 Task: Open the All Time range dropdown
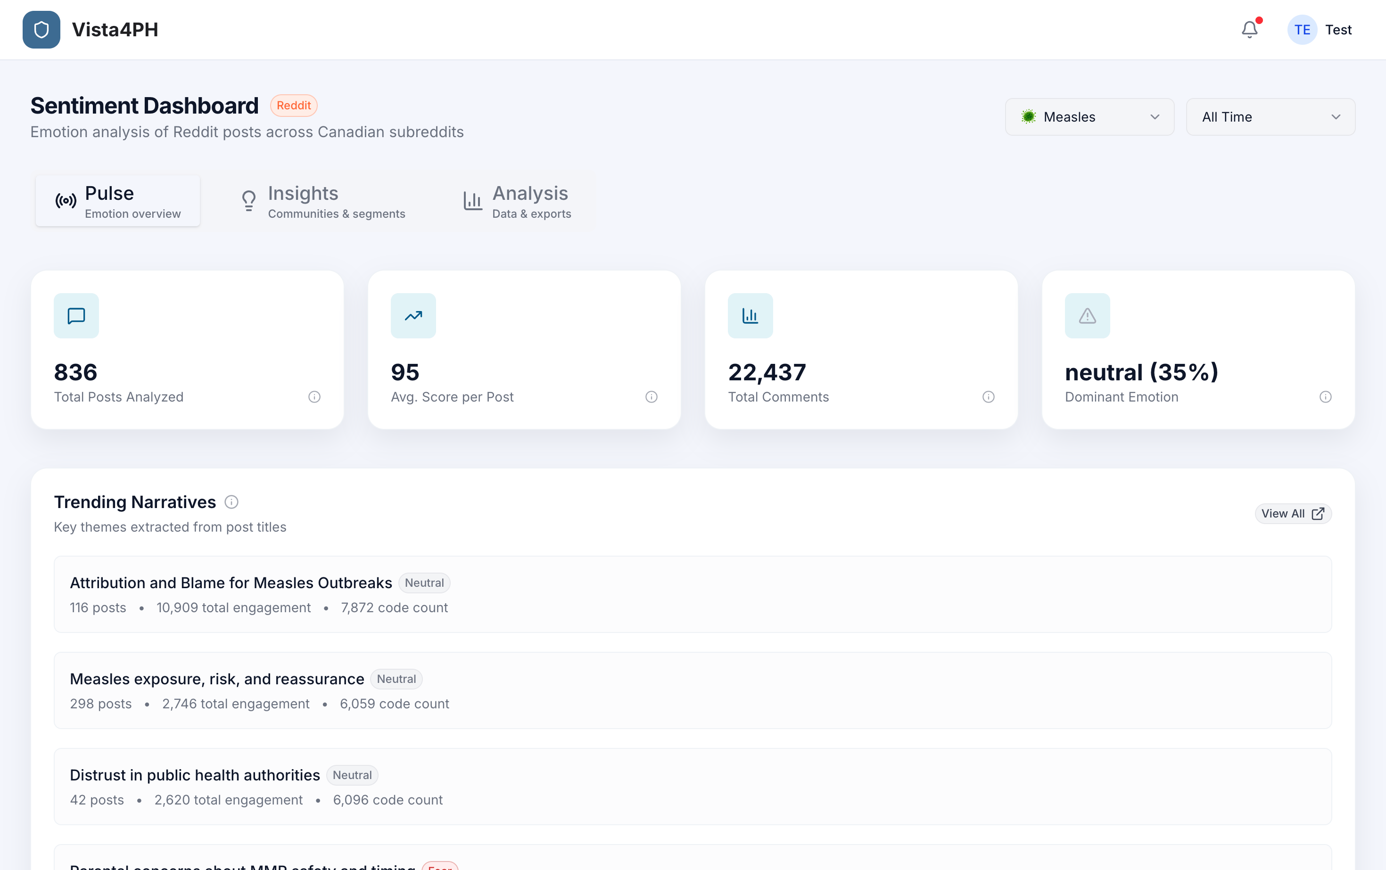[1271, 117]
